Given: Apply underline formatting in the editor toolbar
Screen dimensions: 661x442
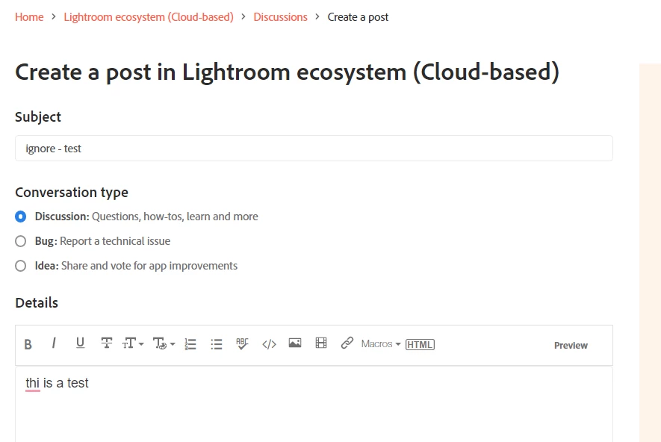Looking at the screenshot, I should 80,343.
